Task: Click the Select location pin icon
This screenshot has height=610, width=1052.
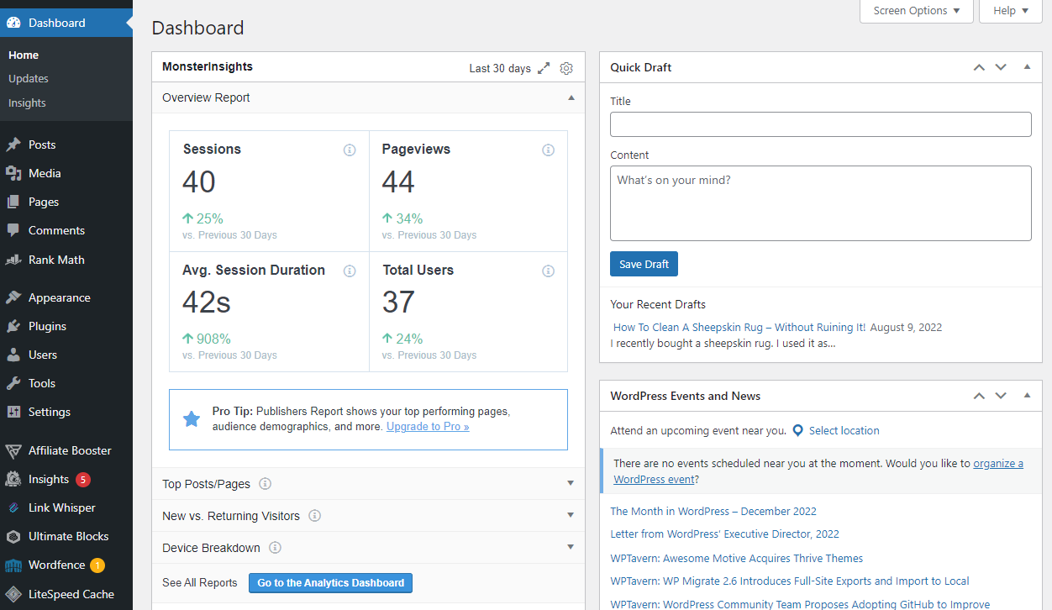Action: point(797,430)
